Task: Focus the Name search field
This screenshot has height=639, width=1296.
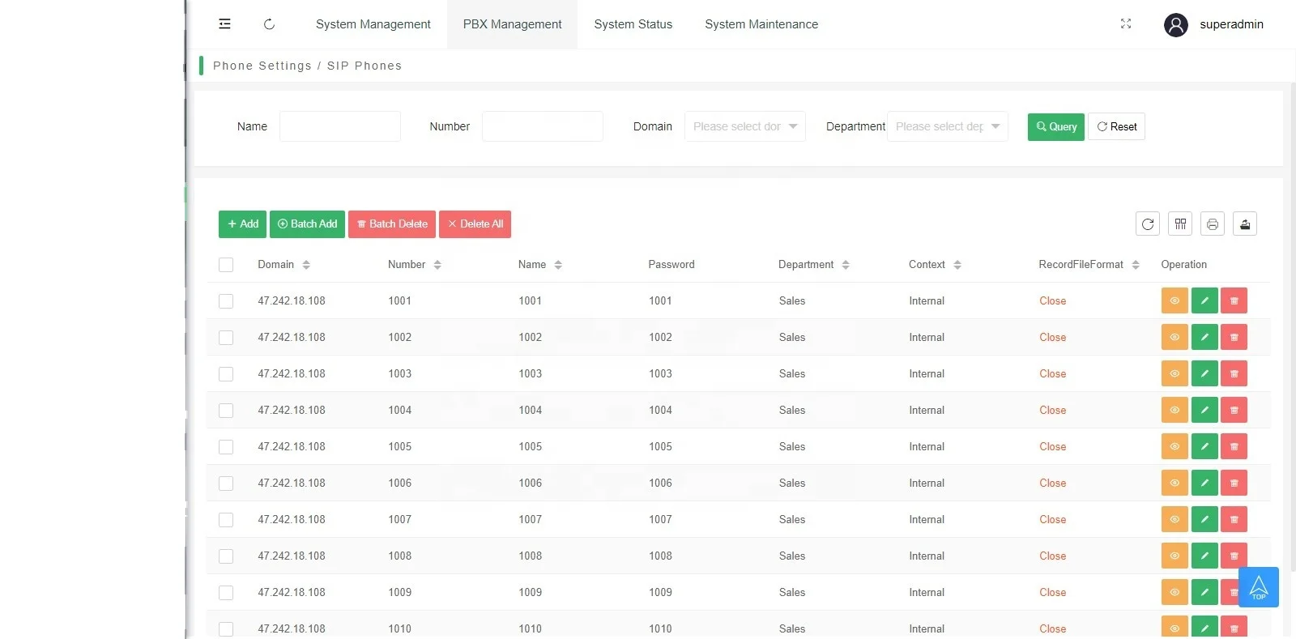Action: 340,126
